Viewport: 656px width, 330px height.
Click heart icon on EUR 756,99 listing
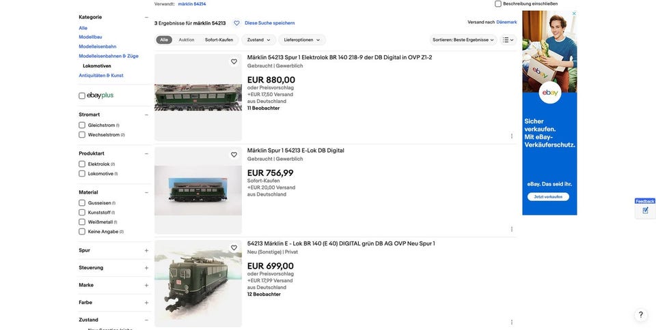(x=234, y=155)
